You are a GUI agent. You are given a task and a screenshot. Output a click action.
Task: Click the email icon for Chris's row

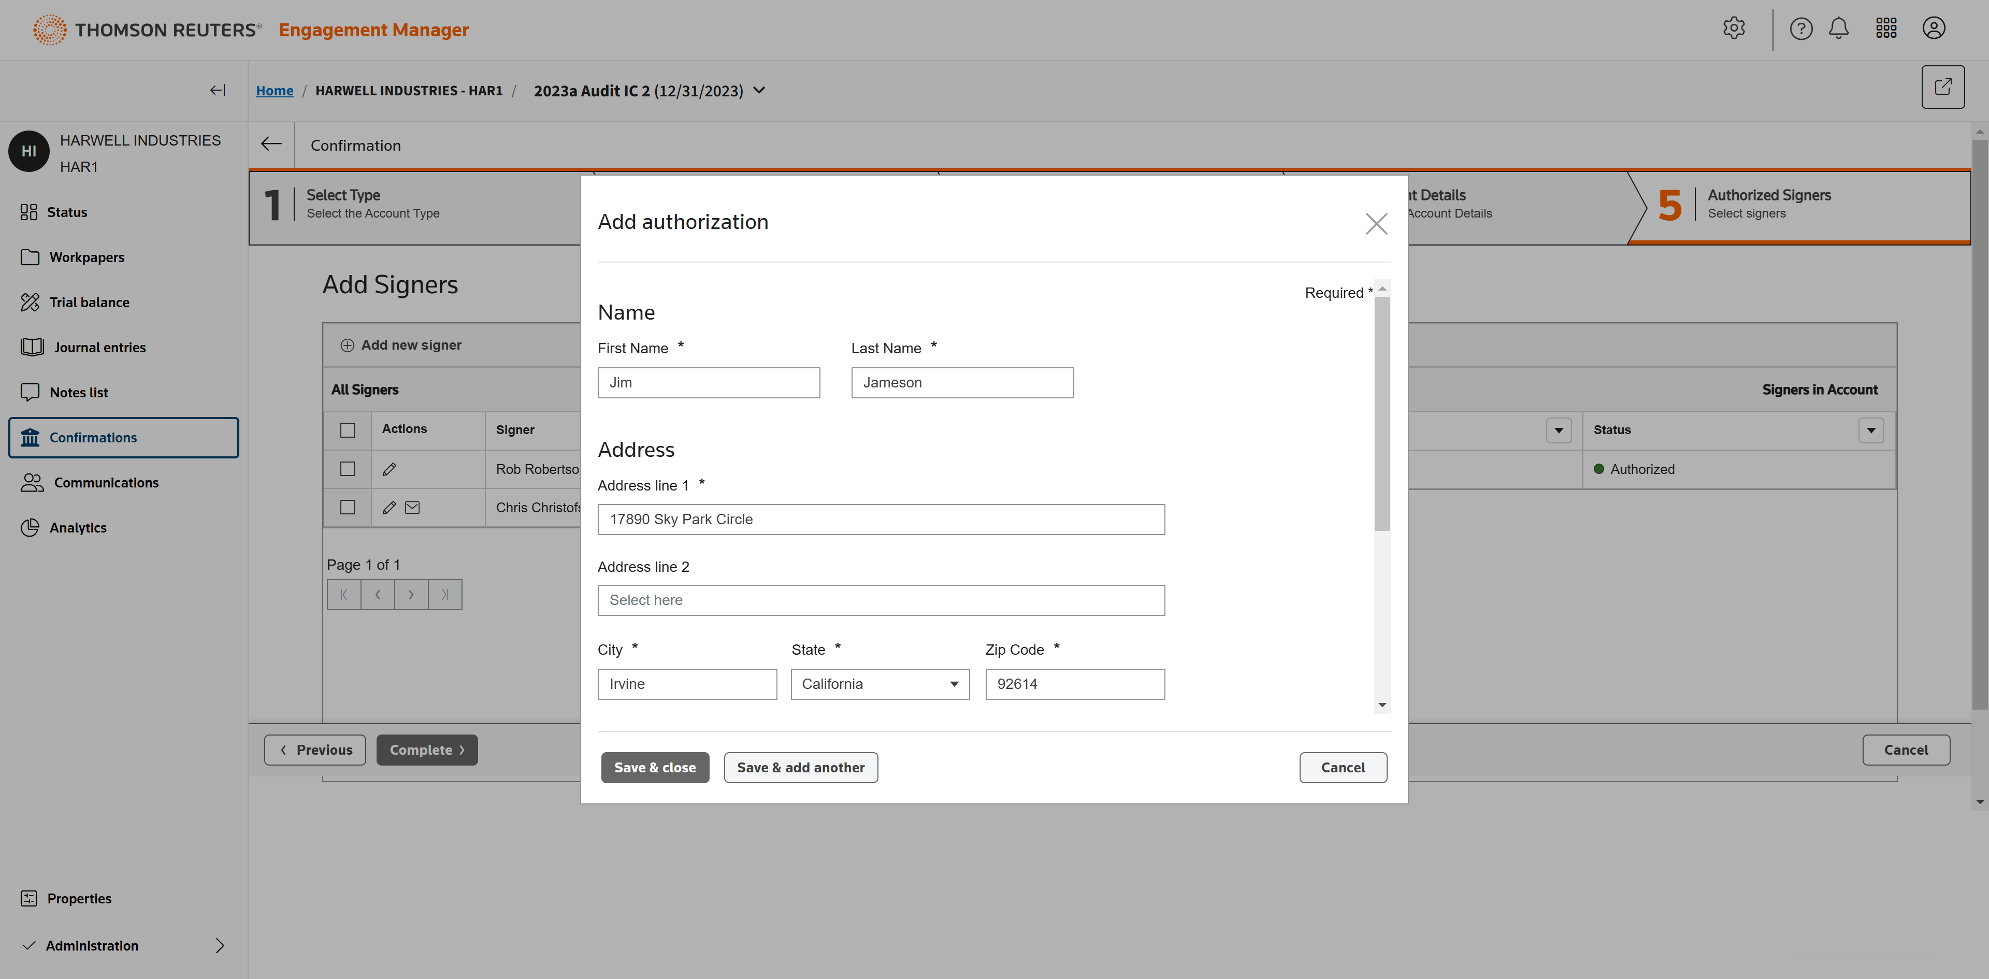pos(412,507)
